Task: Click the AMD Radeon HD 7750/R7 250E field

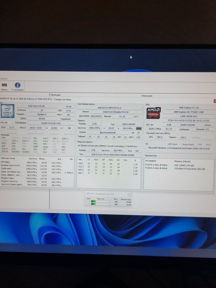Action: click(x=189, y=112)
